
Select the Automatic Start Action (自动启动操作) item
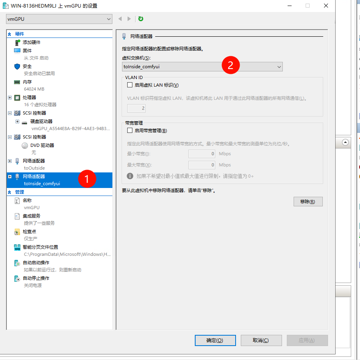point(36,263)
